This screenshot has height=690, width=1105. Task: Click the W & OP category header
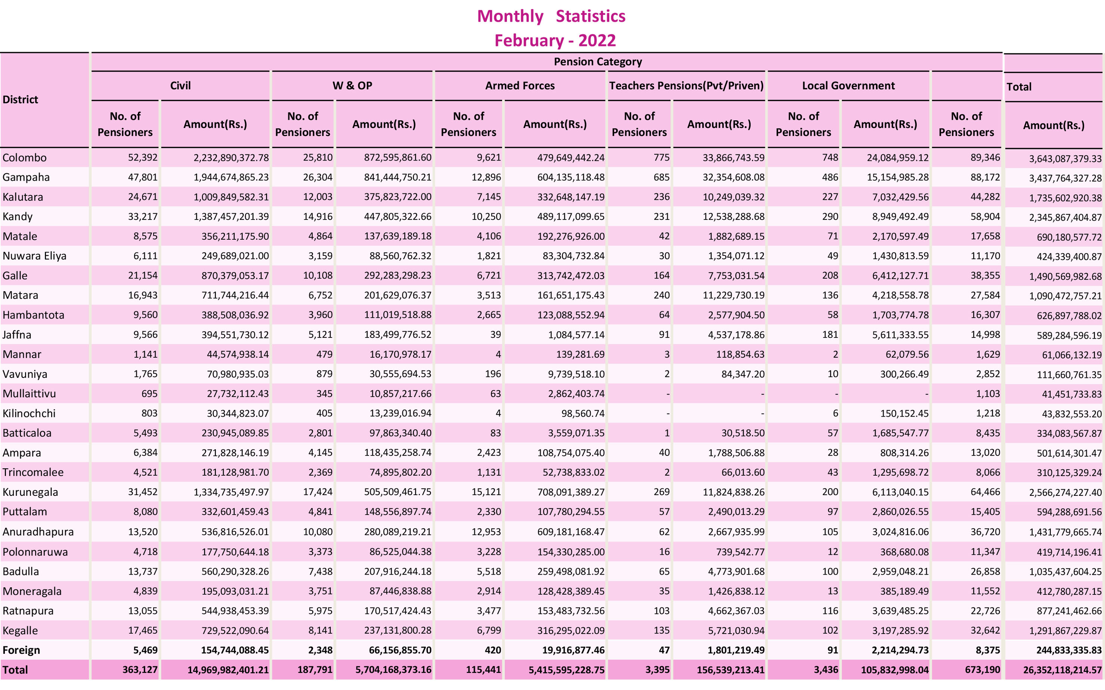click(352, 86)
